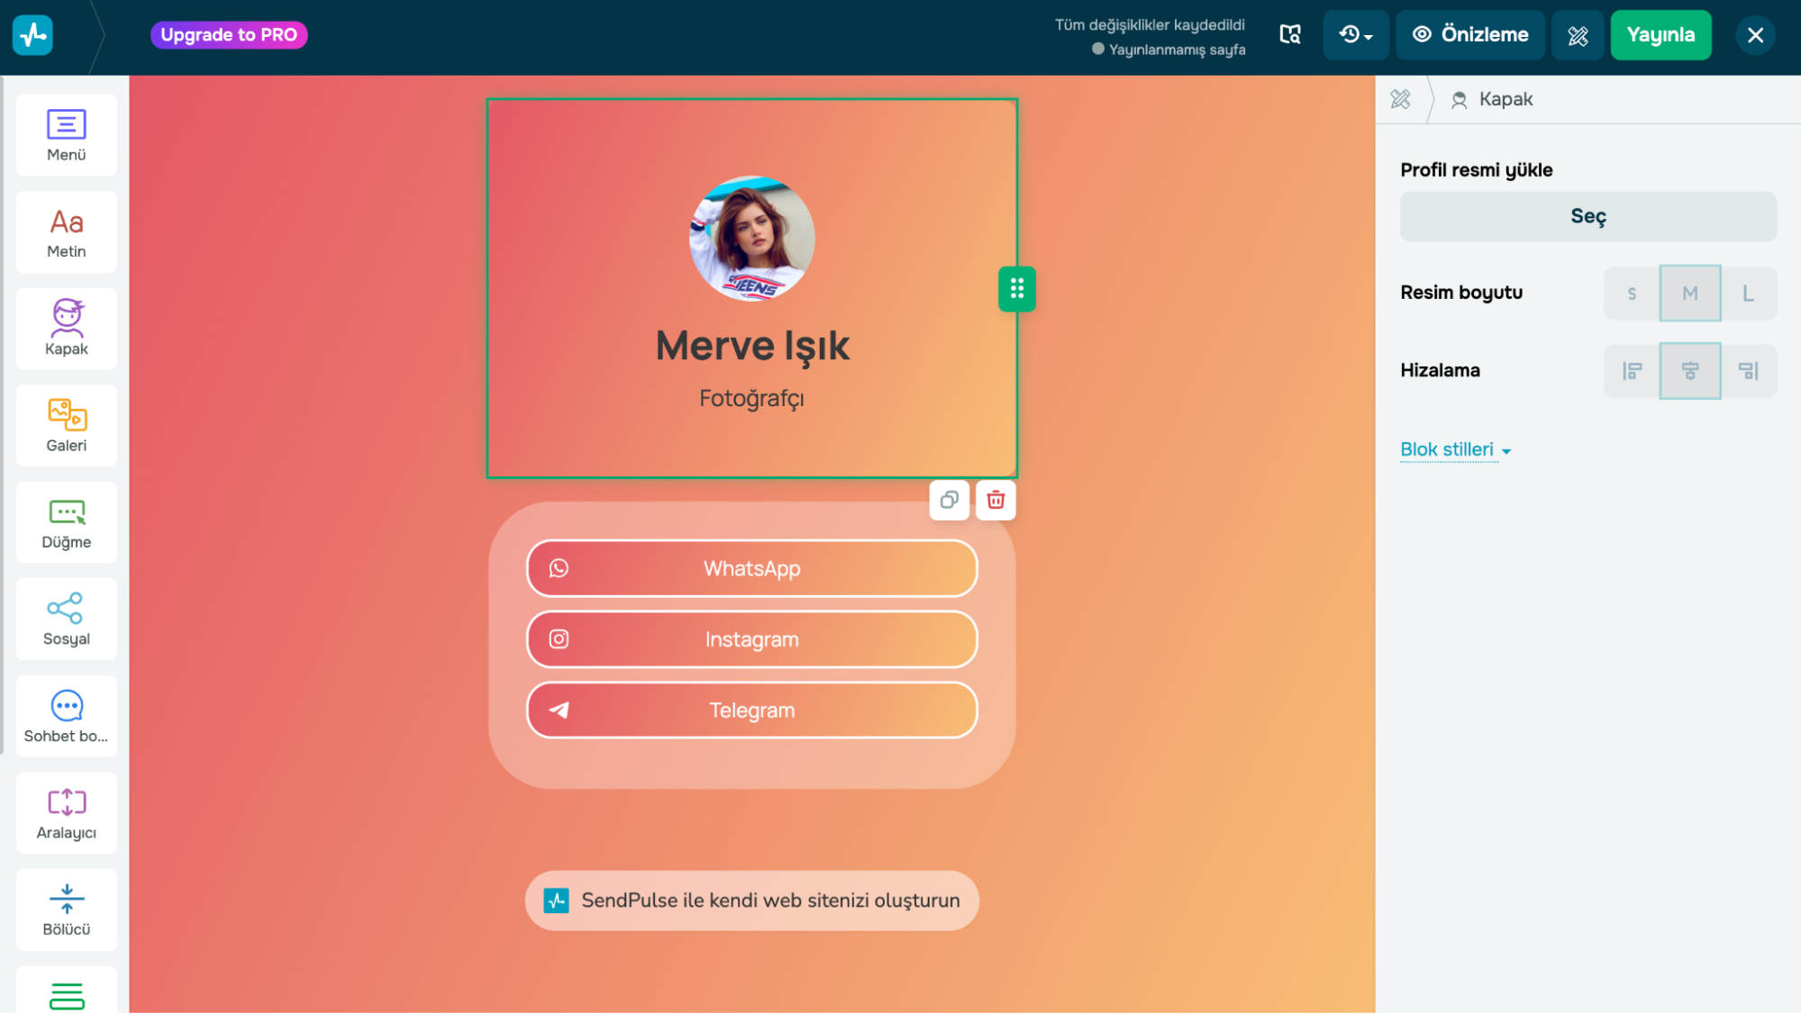Add a Sosyal block from the sidebar

[65, 619]
